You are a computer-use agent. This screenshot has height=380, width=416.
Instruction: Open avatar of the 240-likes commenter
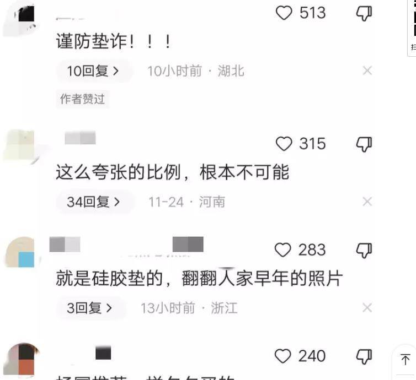point(21,359)
